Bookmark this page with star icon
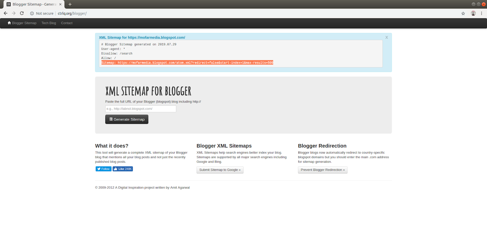 463,13
